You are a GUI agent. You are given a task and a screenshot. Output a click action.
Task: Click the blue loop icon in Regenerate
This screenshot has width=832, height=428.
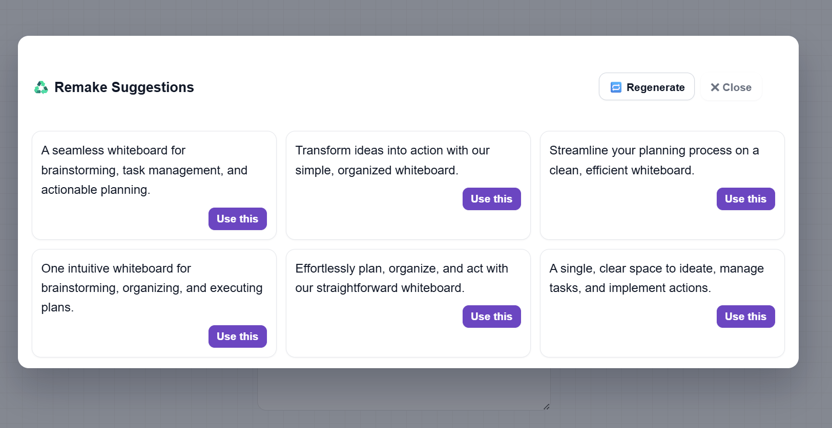pyautogui.click(x=616, y=87)
